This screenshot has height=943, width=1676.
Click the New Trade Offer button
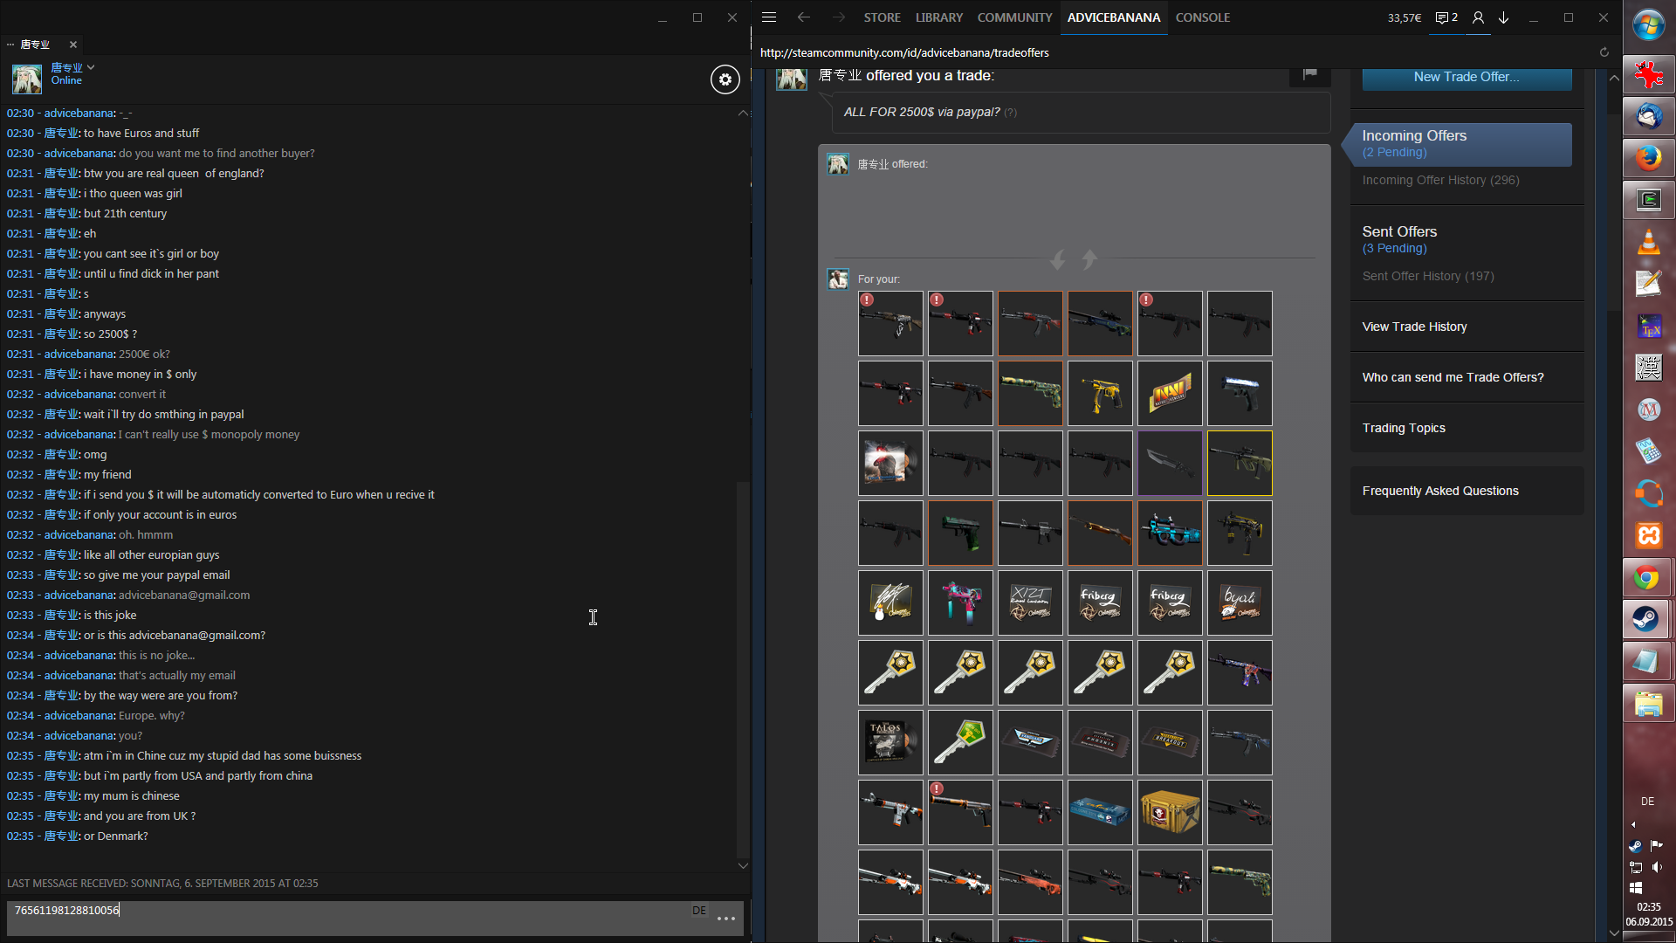pyautogui.click(x=1466, y=77)
